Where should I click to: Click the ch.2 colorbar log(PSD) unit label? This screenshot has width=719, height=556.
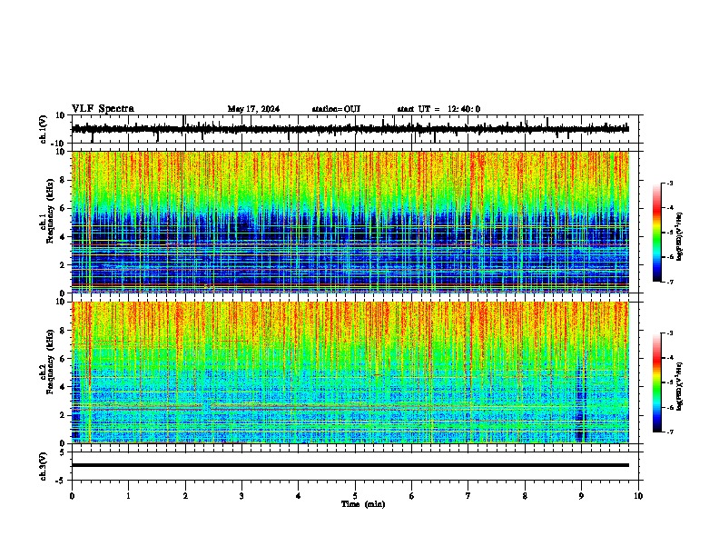coord(680,386)
